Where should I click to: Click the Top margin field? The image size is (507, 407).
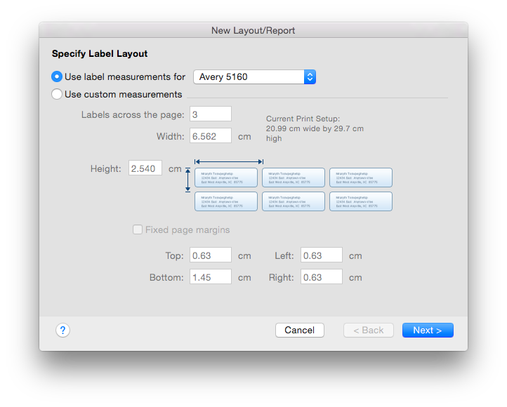(x=211, y=255)
